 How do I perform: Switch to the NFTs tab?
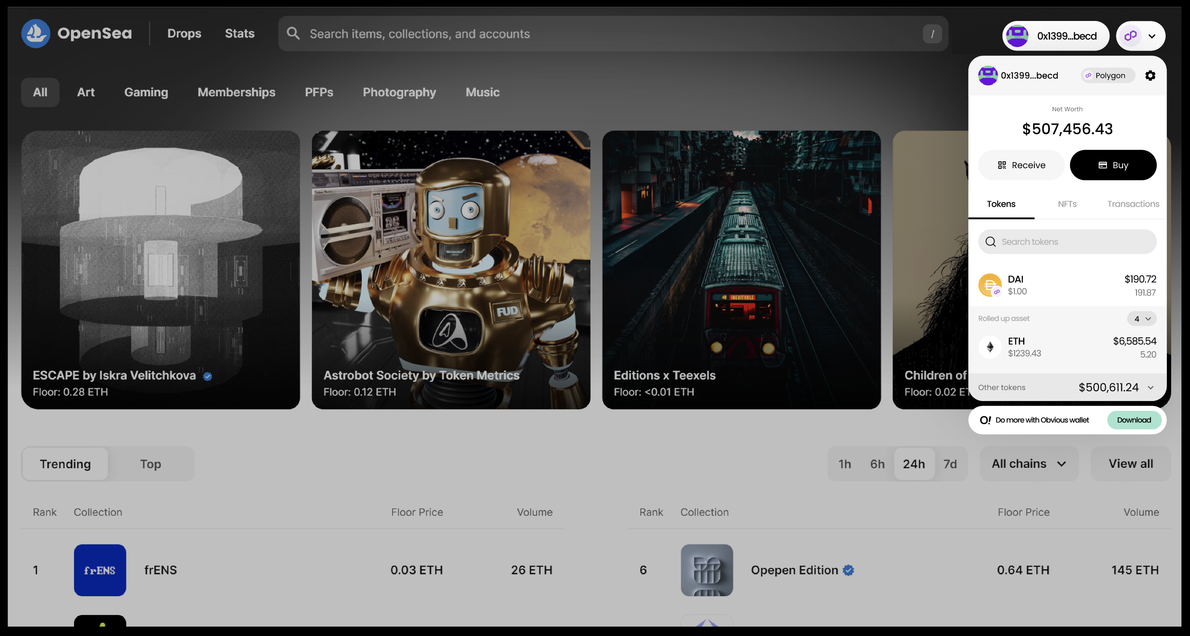[1067, 204]
